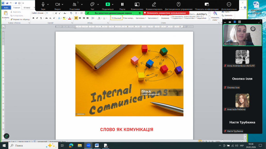Select the grid gallery view icon

[239, 22]
